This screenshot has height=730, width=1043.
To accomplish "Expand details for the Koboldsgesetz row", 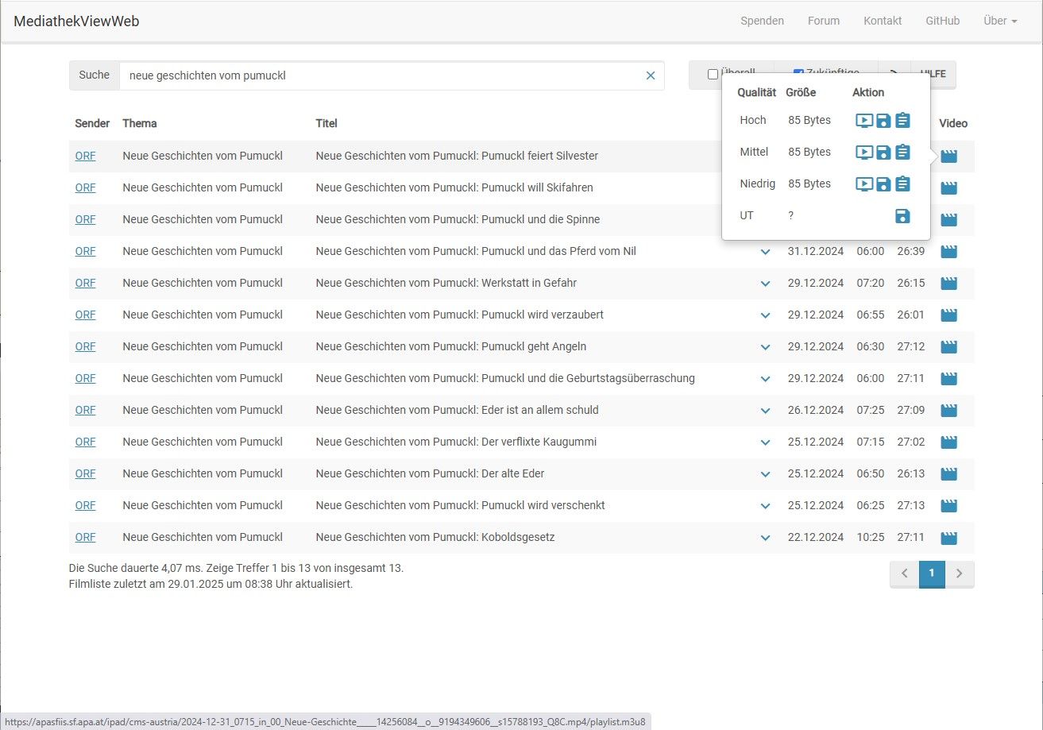I will pyautogui.click(x=766, y=538).
